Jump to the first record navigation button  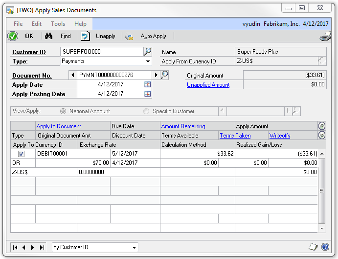pyautogui.click(x=16, y=247)
